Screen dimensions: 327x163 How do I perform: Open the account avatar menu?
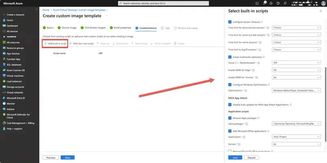[323, 3]
